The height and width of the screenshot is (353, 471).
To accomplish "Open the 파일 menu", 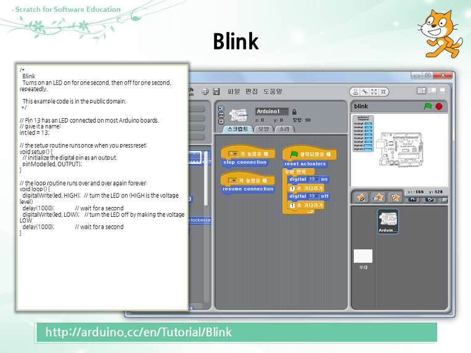I will pyautogui.click(x=234, y=92).
